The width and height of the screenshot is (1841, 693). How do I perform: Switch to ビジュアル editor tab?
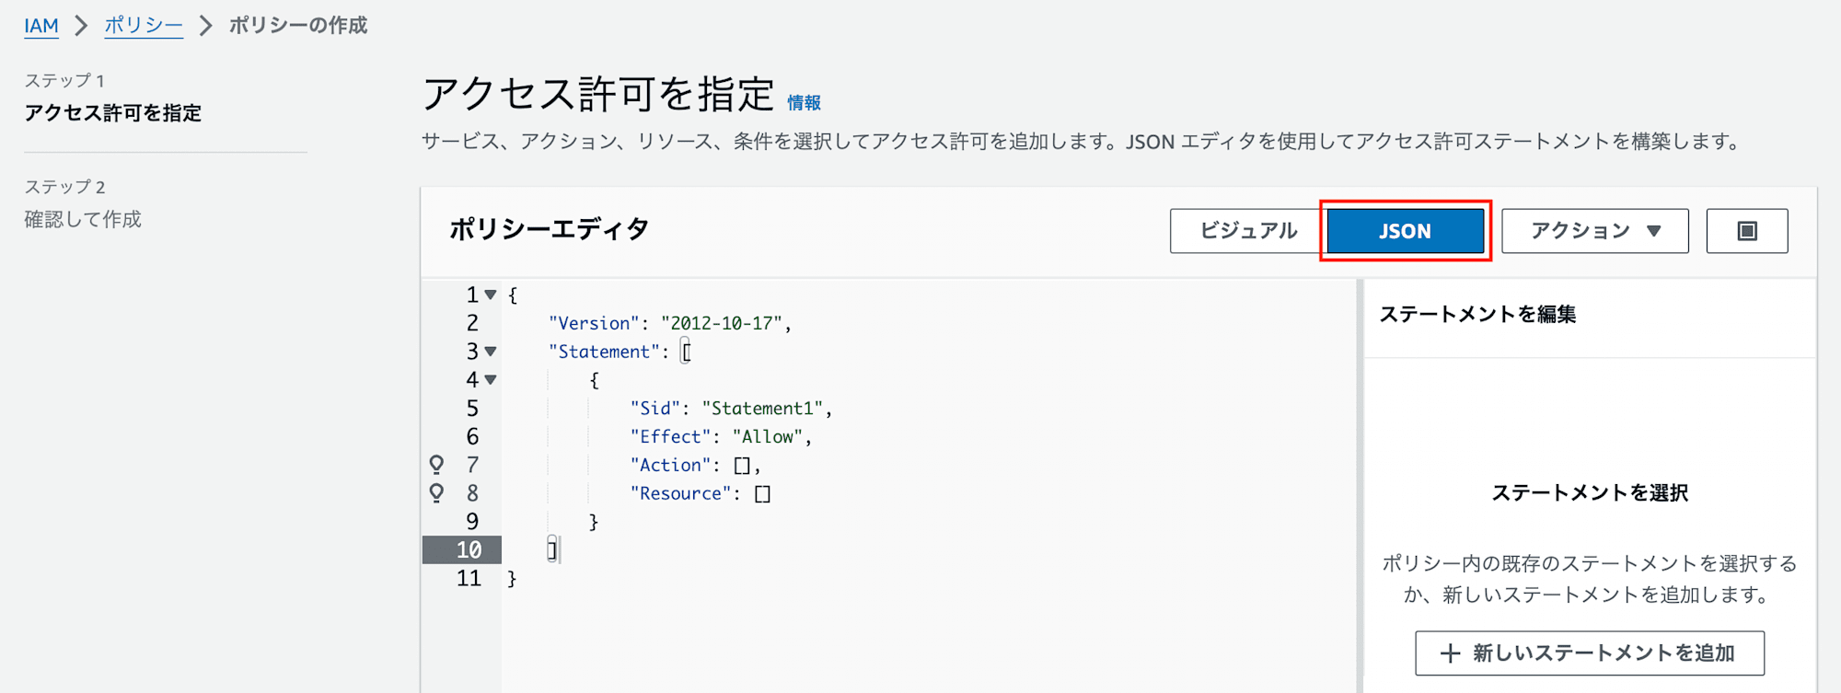click(1248, 231)
